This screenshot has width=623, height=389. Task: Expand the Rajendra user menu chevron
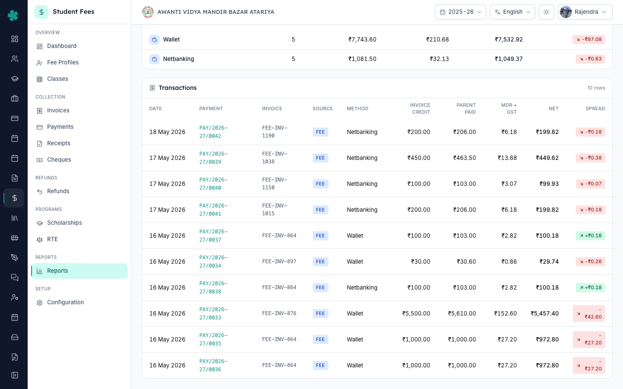604,12
